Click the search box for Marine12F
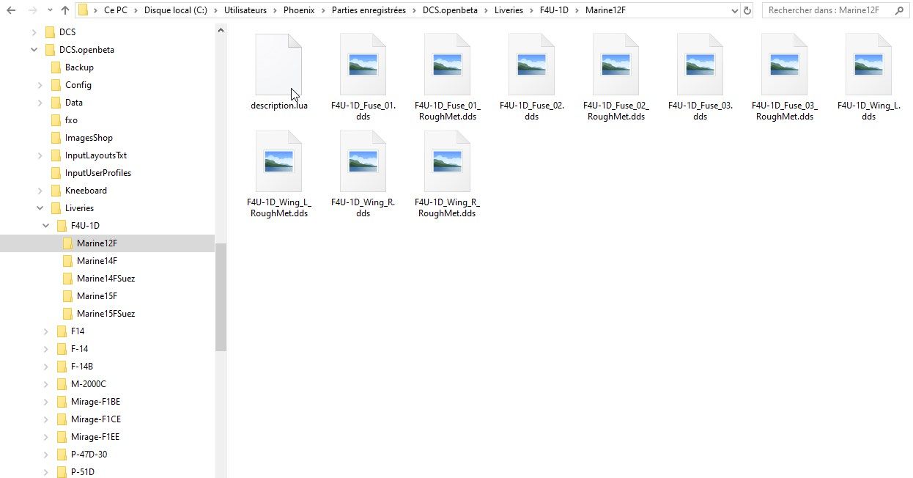 pos(836,10)
